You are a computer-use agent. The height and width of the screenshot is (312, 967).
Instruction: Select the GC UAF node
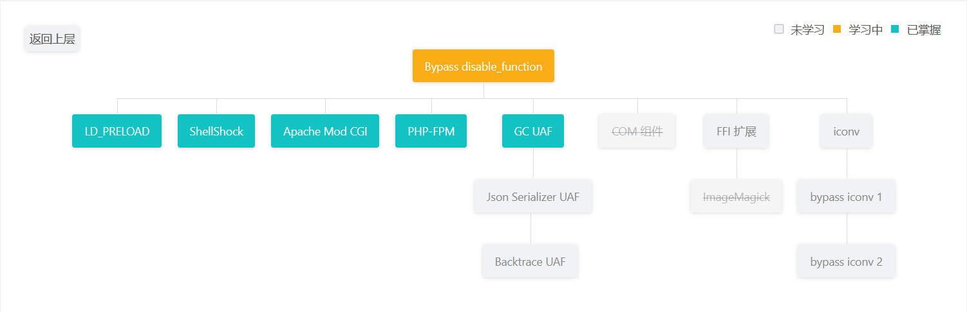click(x=533, y=132)
